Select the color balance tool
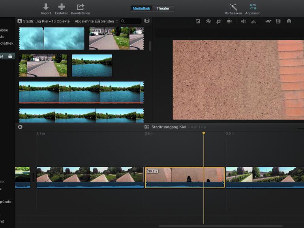The width and height of the screenshot is (304, 228). coord(198,21)
